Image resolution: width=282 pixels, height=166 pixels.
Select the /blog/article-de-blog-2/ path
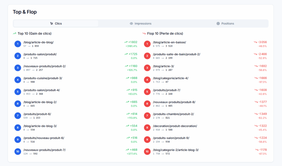[x=40, y=102]
